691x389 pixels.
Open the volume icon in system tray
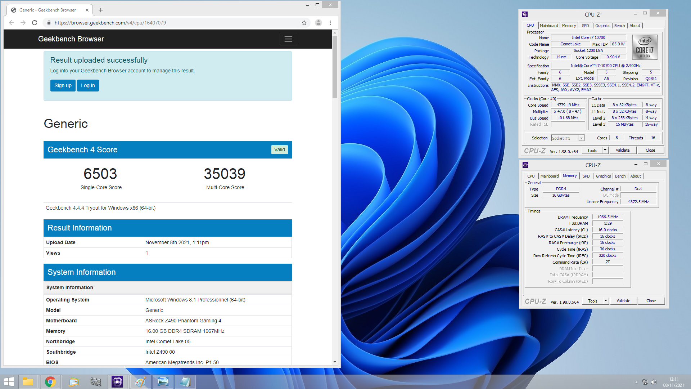(654, 382)
